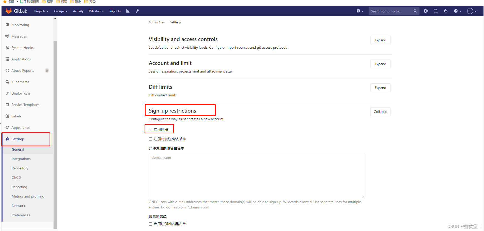Switch to the Activity menu item
This screenshot has width=484, height=231.
(x=78, y=11)
